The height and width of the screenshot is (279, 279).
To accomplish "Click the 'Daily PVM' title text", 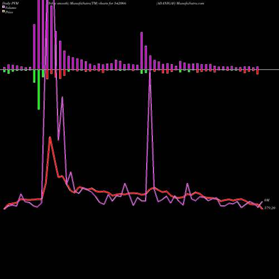I will [x=11, y=3].
